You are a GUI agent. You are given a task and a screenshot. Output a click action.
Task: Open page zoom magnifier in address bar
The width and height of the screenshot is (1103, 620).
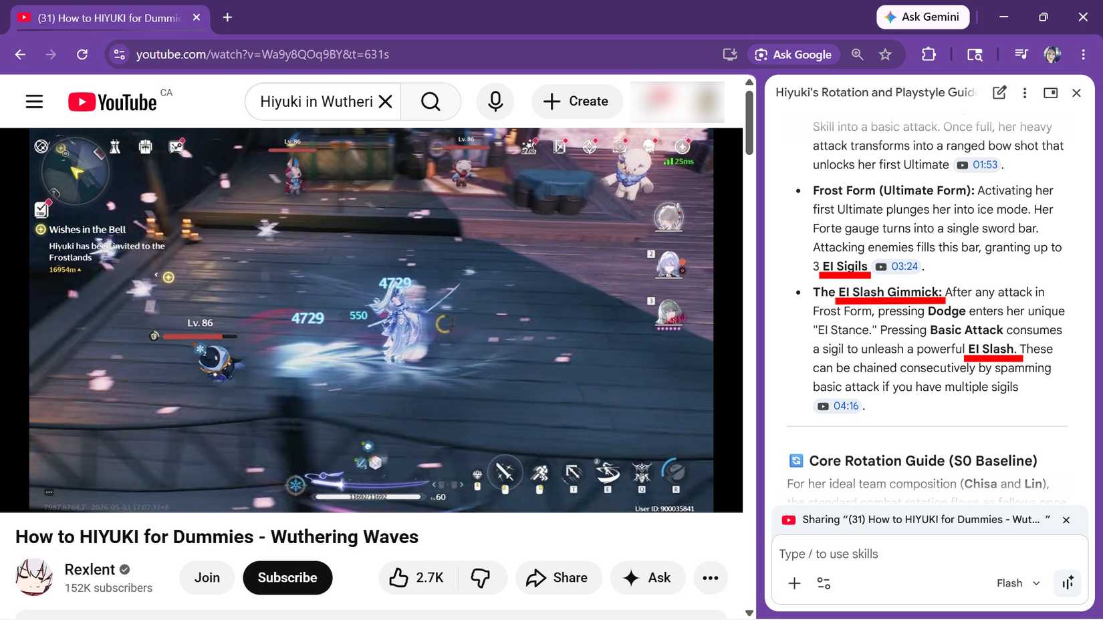[x=857, y=55]
